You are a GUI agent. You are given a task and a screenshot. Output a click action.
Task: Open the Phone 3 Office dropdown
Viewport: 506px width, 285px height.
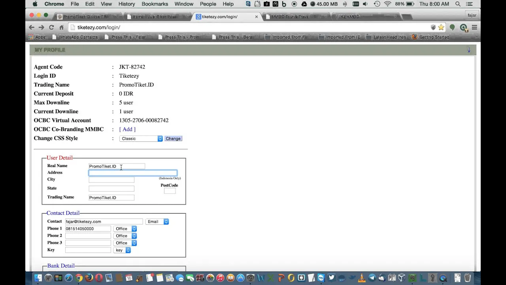click(125, 243)
